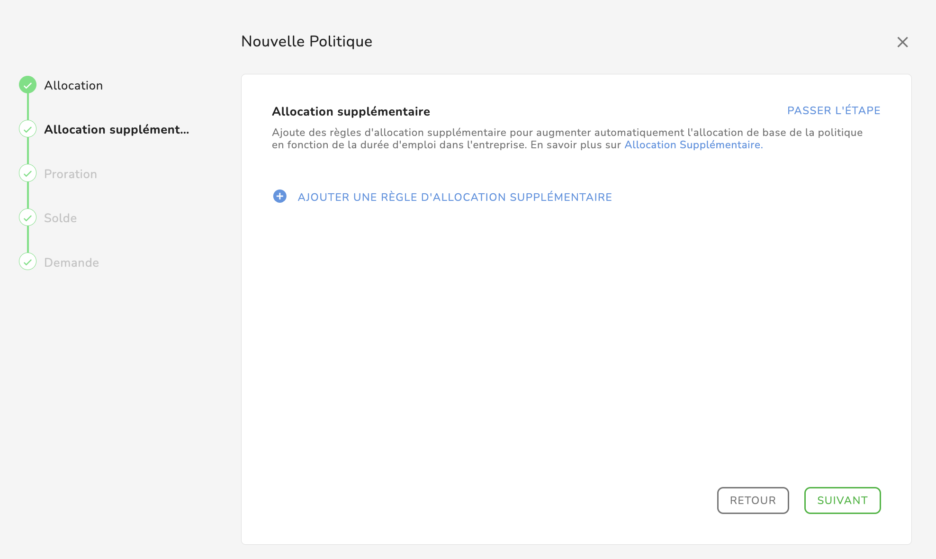The width and height of the screenshot is (936, 559).
Task: Close the Nouvelle Politique dialog
Action: point(902,42)
